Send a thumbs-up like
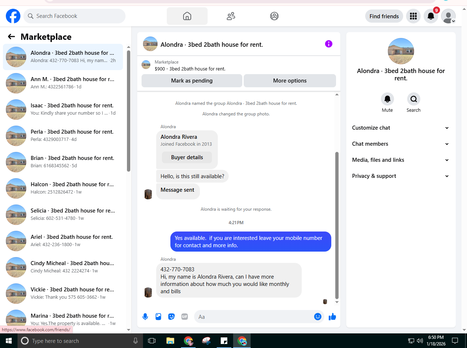The image size is (467, 348). coord(332,317)
